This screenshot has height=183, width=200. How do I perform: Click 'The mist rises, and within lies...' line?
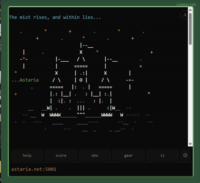coord(55,17)
